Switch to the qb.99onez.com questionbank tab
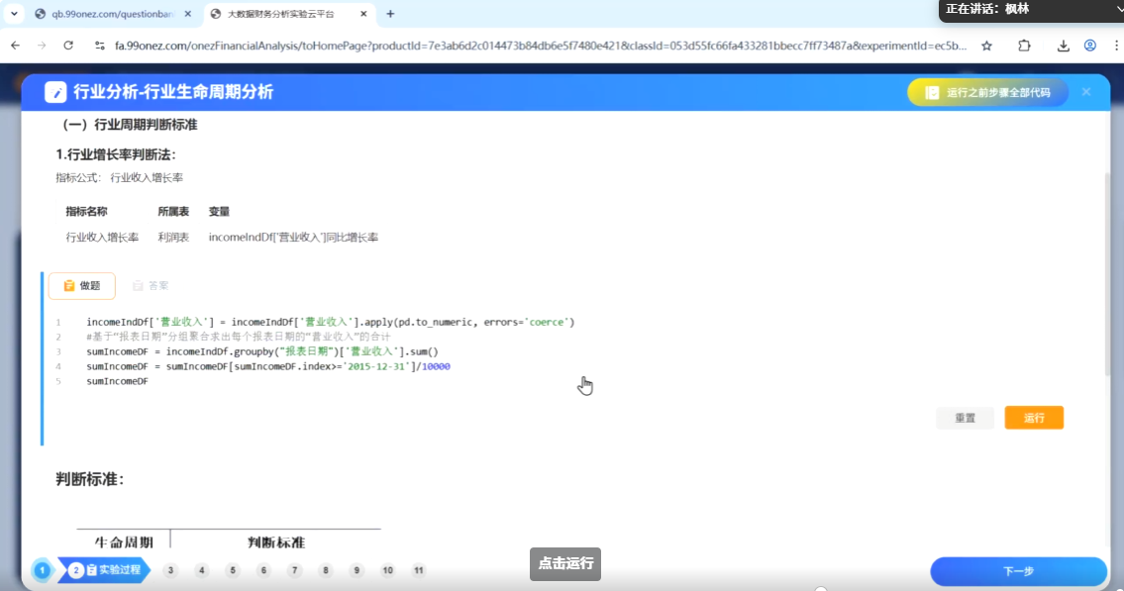The height and width of the screenshot is (591, 1124). pyautogui.click(x=109, y=14)
